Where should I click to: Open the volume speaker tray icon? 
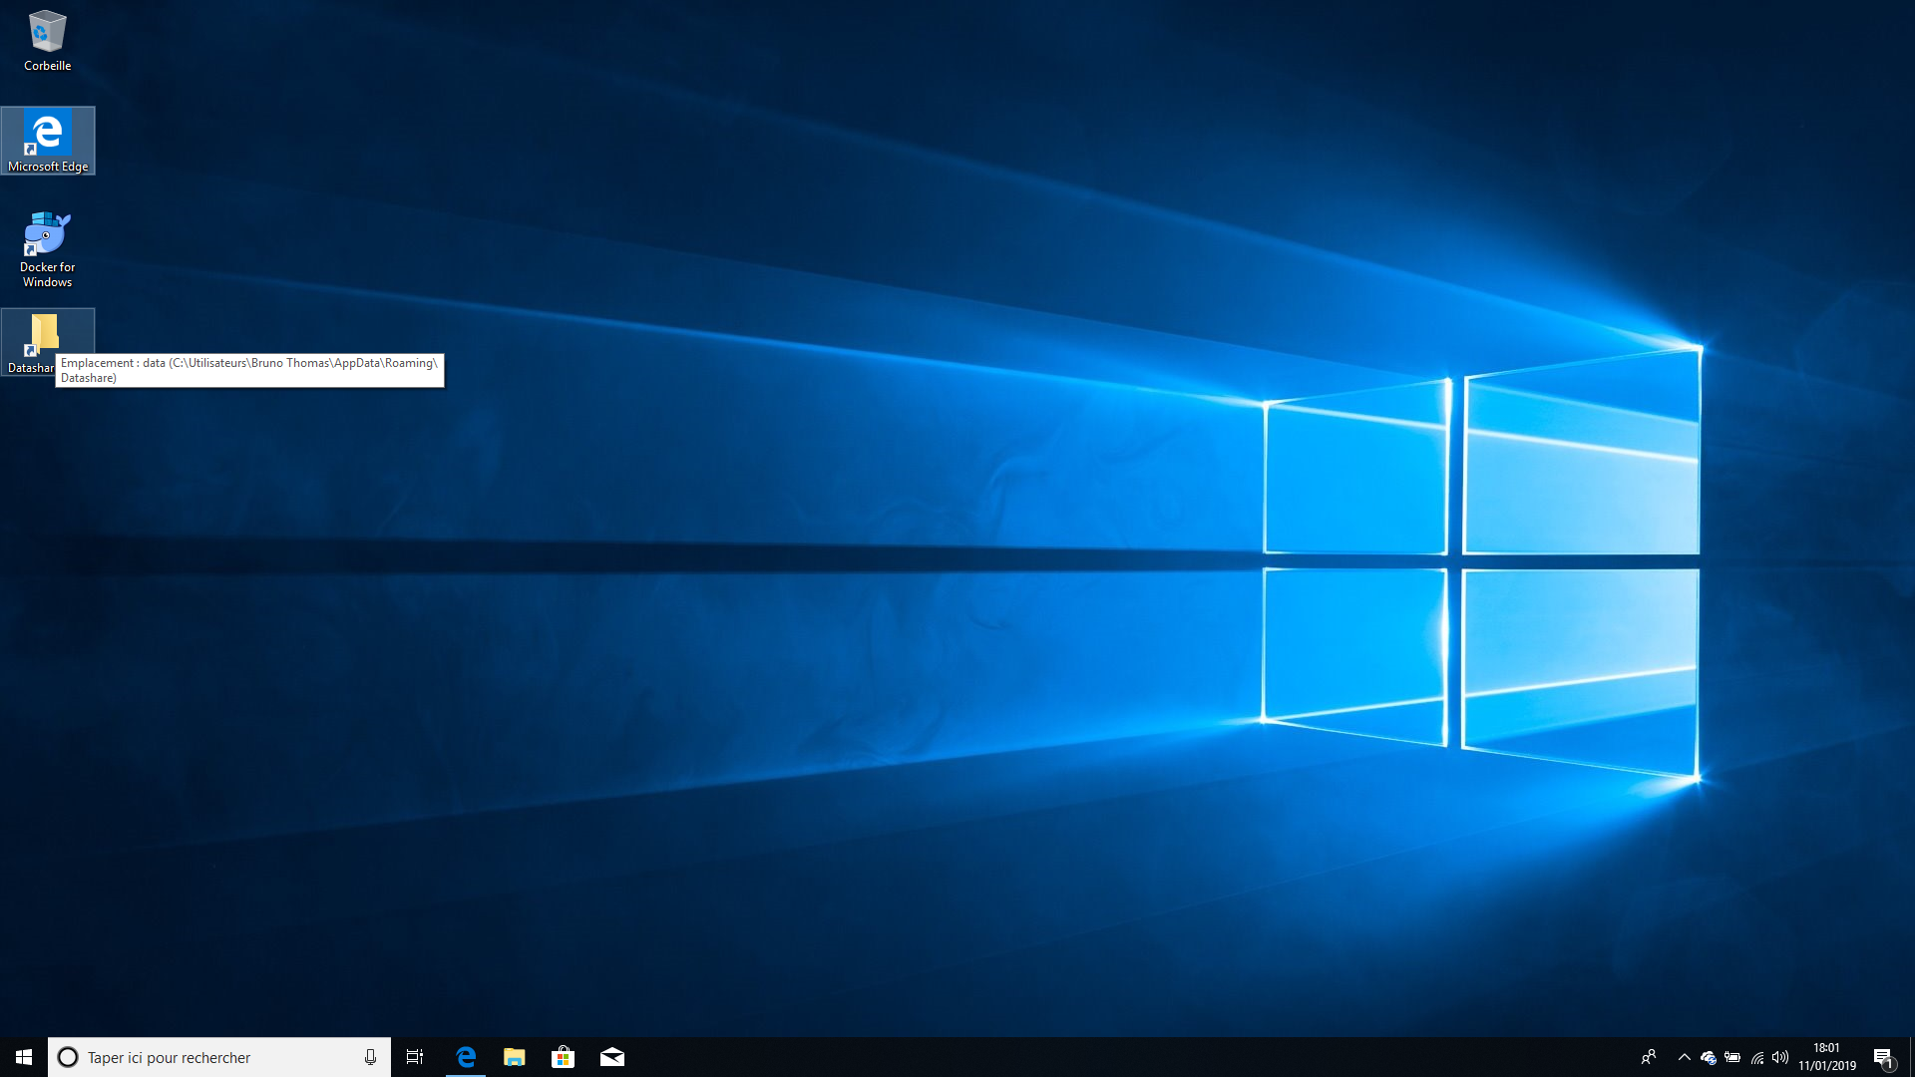[x=1780, y=1057]
